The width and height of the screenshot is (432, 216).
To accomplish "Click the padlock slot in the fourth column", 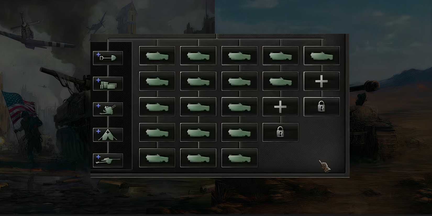I will coord(280,132).
